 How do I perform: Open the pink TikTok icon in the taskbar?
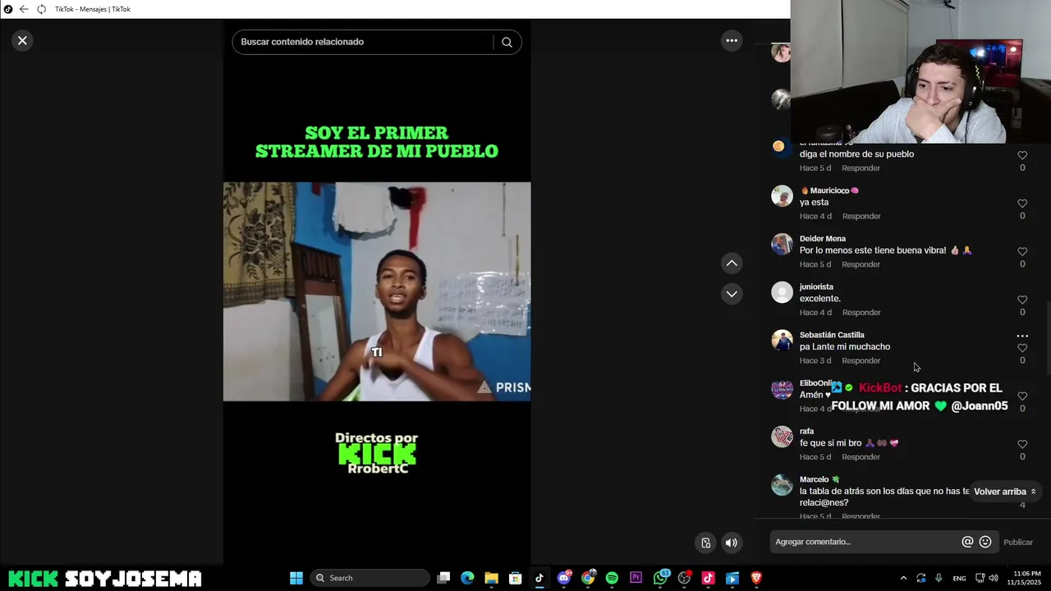[708, 578]
